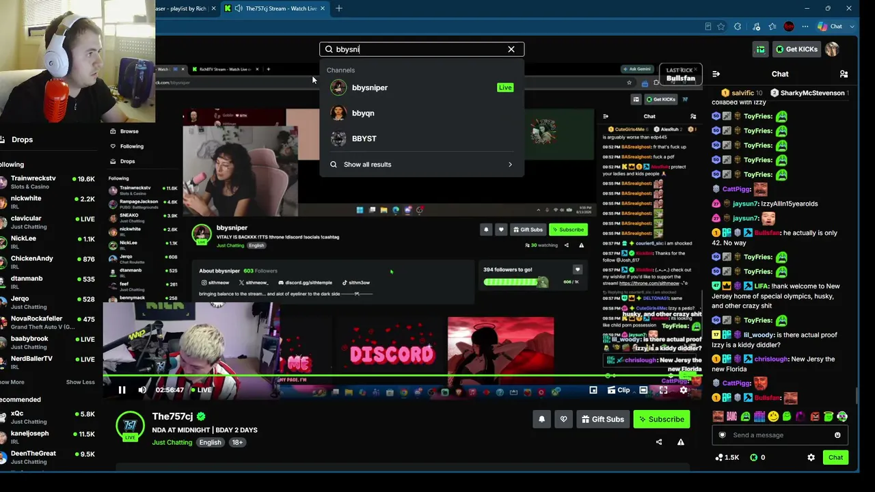Choose the BBYST channel suggestion
Screen dimensions: 875x492
[422, 138]
